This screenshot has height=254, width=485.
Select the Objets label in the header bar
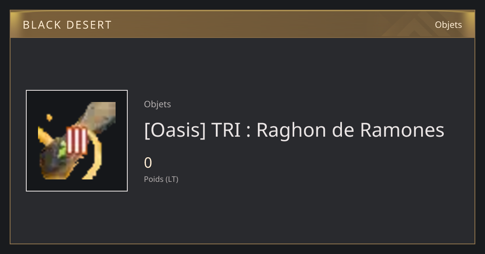click(448, 25)
